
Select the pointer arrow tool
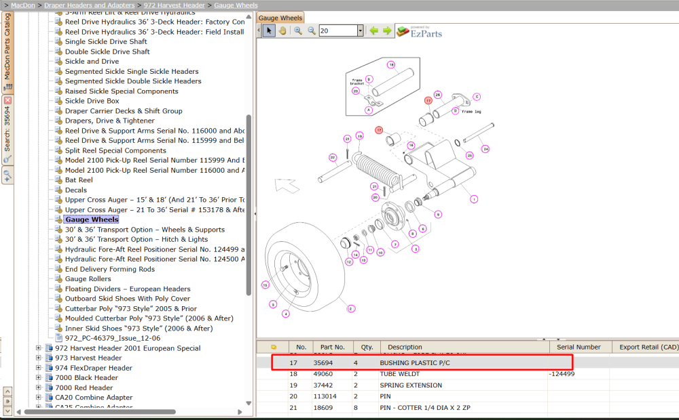[269, 30]
